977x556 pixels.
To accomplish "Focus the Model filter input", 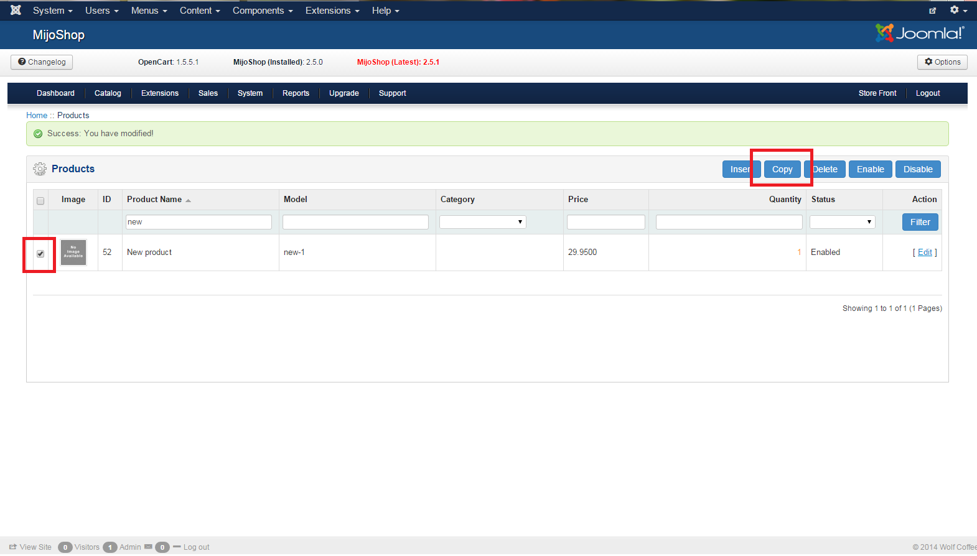I will tap(356, 222).
